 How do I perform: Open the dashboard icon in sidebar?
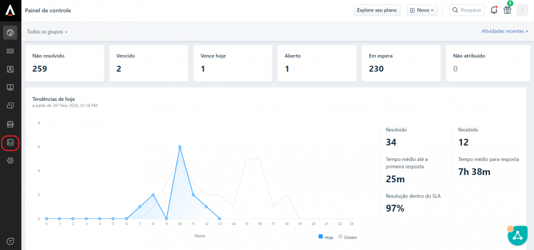coord(10,32)
